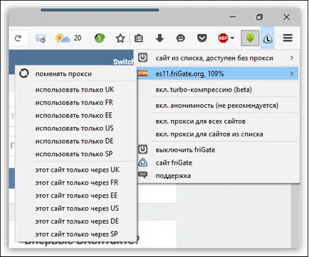309x257 pixels.
Task: Open the weather forecast widget showing 20
Action: pos(68,38)
